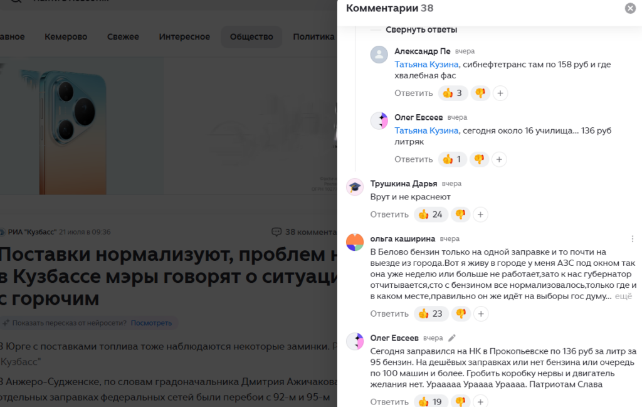Click the Комментарии 38 panel heading

[389, 8]
